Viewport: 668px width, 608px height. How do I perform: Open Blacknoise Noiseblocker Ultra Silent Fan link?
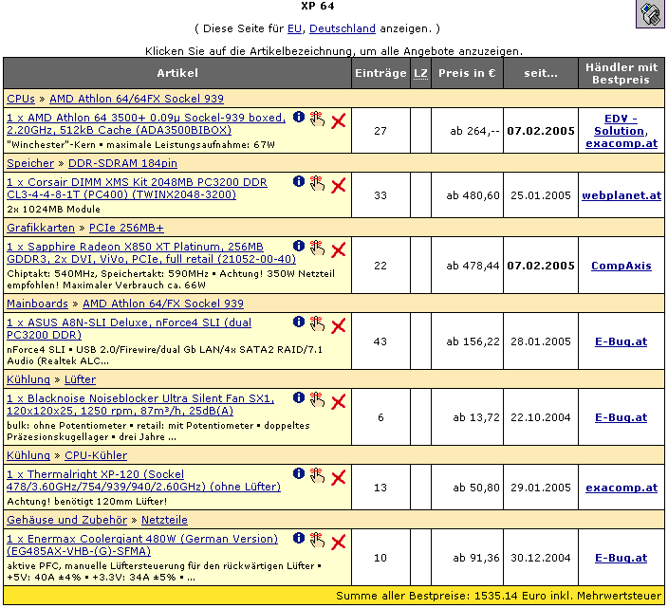(140, 404)
